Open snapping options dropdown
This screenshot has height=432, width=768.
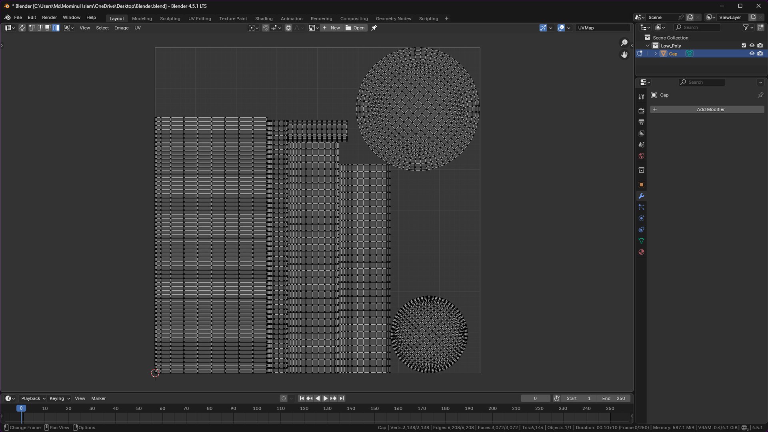[x=276, y=28]
